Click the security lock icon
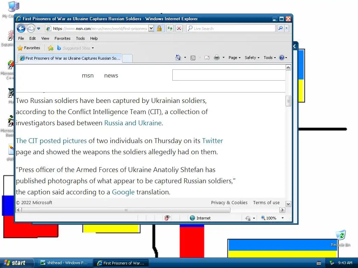 pos(159,29)
